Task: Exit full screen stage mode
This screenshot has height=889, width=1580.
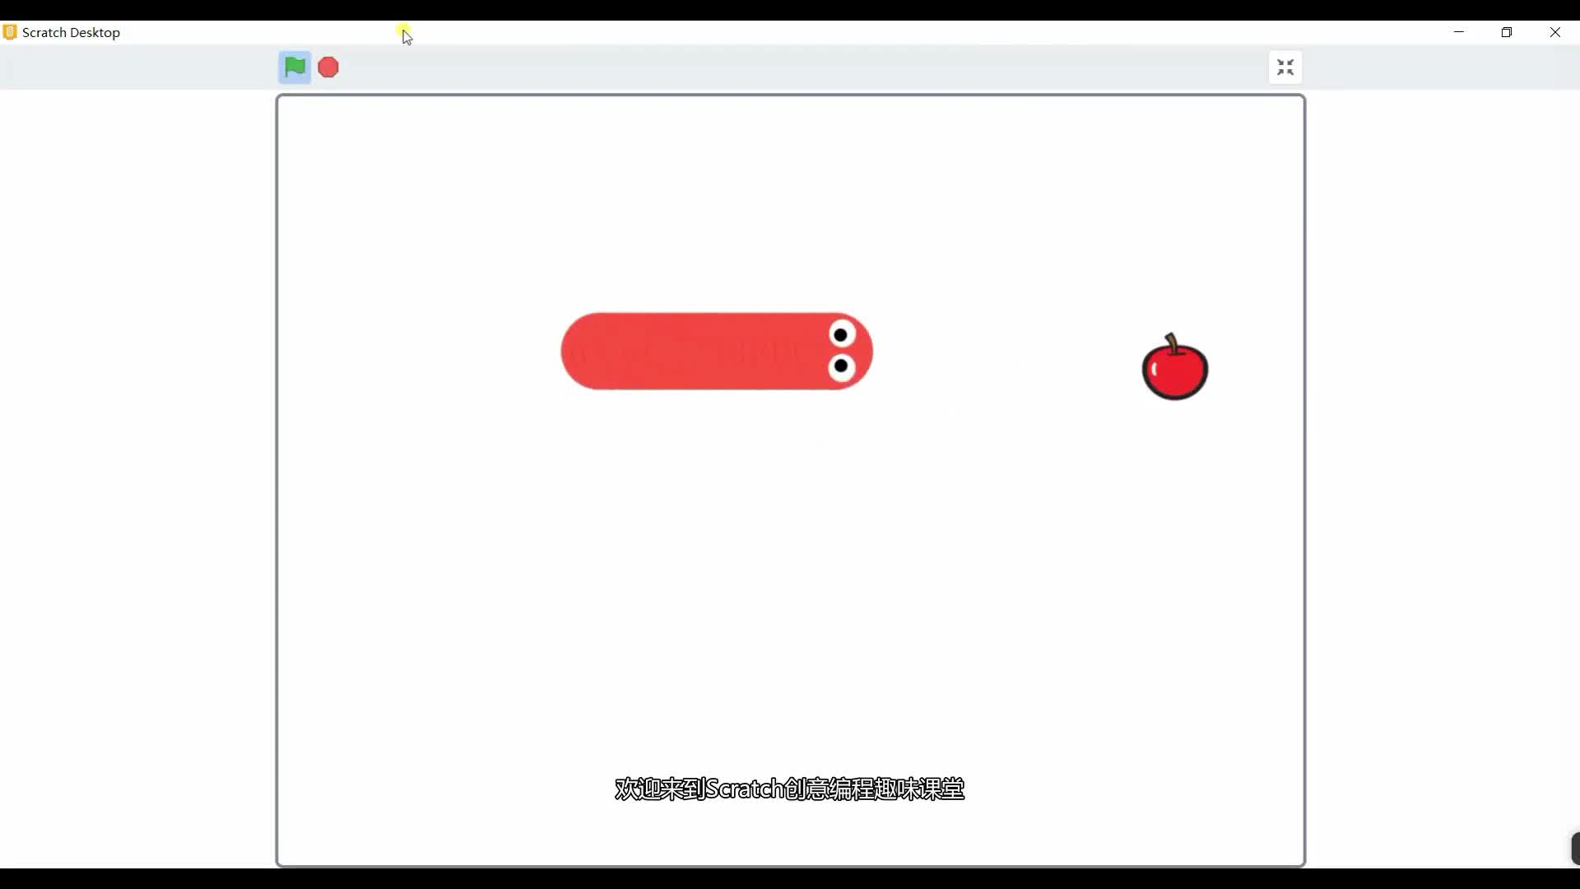Action: point(1285,67)
